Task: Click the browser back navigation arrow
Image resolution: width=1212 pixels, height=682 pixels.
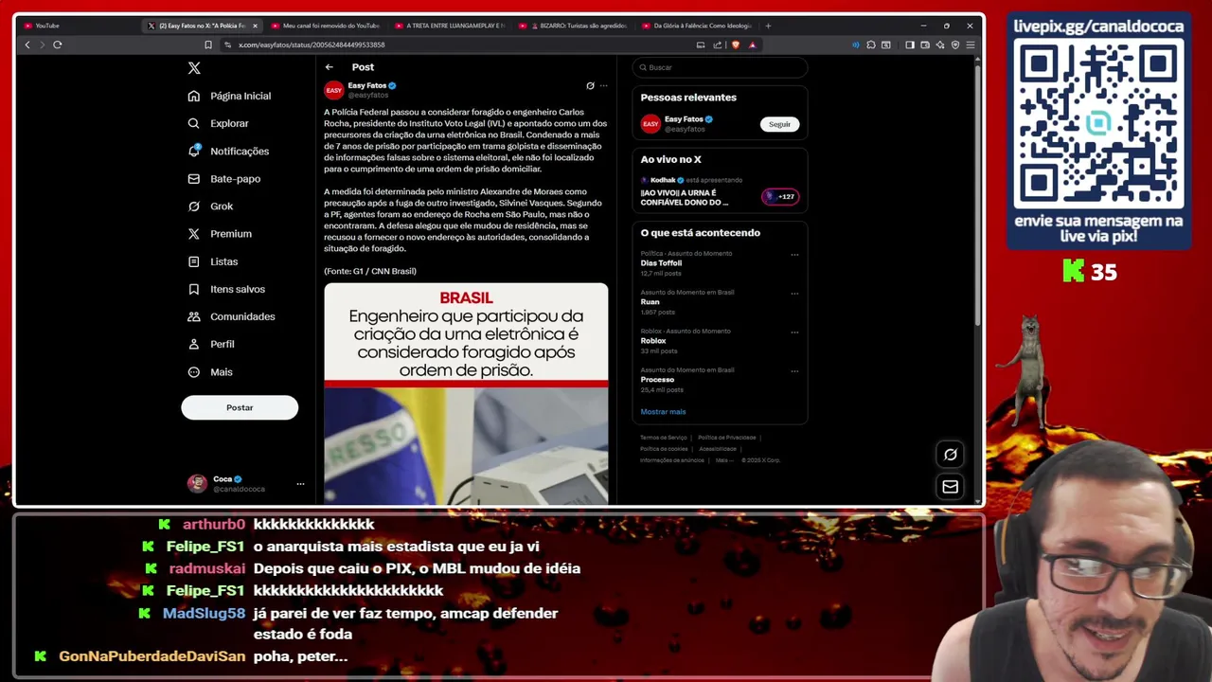Action: 27,45
